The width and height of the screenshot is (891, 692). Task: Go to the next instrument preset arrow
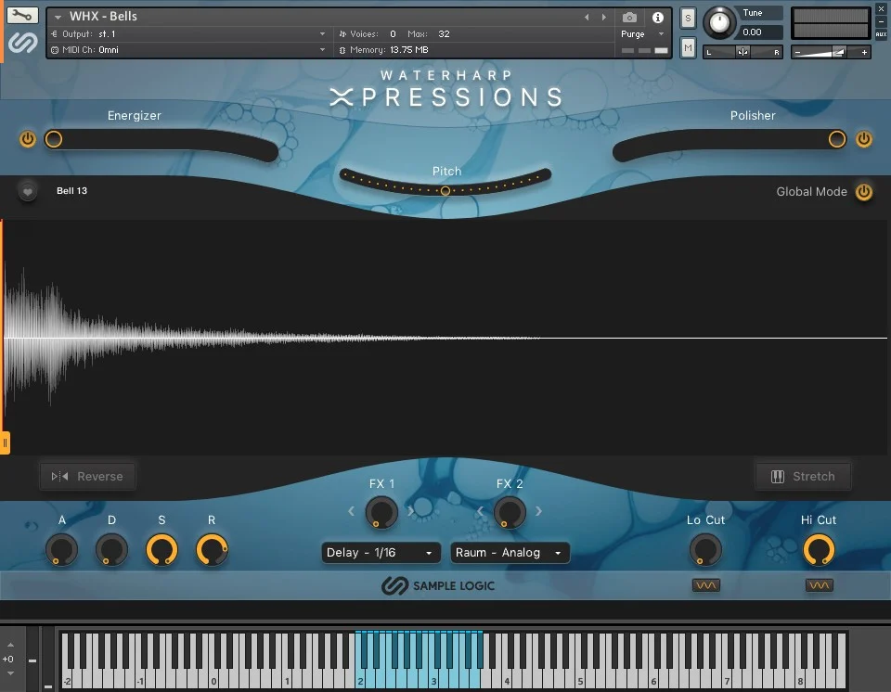tap(603, 17)
